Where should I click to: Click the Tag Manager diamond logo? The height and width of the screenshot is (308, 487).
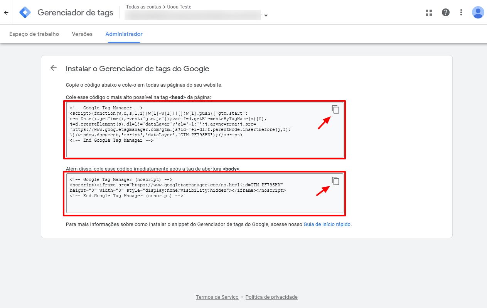[x=25, y=13]
